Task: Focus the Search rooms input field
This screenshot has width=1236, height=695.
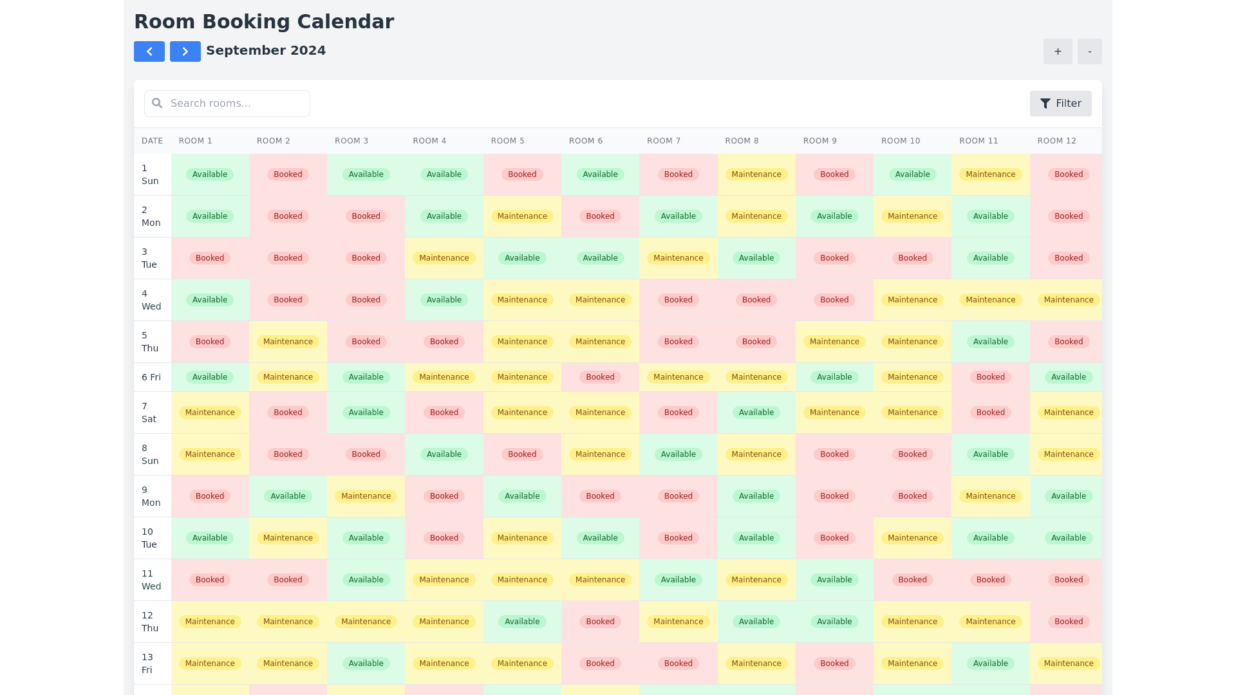Action: point(236,104)
